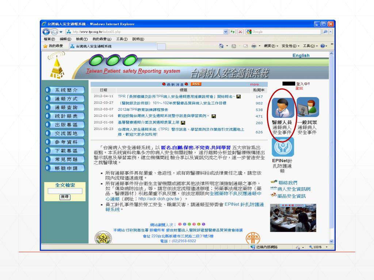The height and width of the screenshot is (280, 374).
Task: Open the search provider dropdown arrow
Action: pos(331,32)
